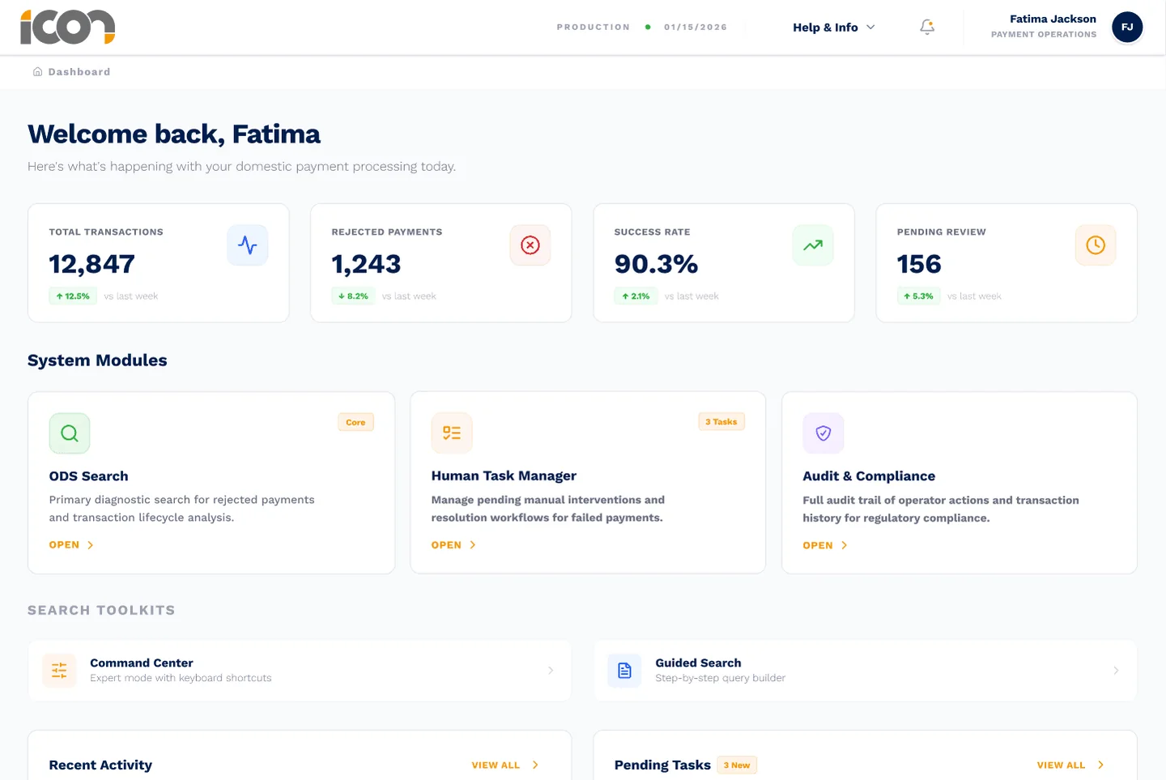Open the Audit & Compliance module
This screenshot has width=1166, height=780.
pyautogui.click(x=825, y=545)
